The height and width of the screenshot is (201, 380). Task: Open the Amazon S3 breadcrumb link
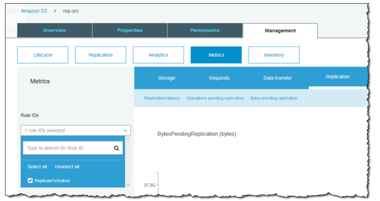pyautogui.click(x=34, y=11)
